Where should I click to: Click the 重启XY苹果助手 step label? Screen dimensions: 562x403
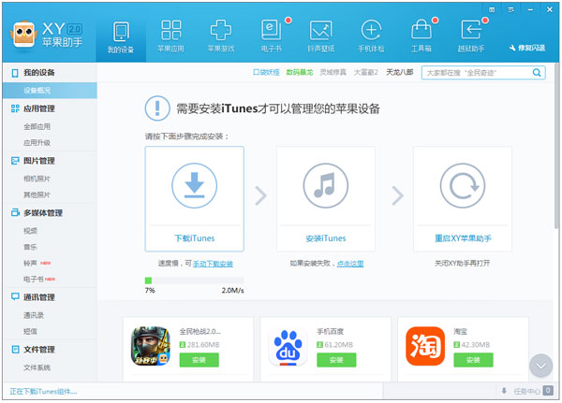click(x=463, y=238)
